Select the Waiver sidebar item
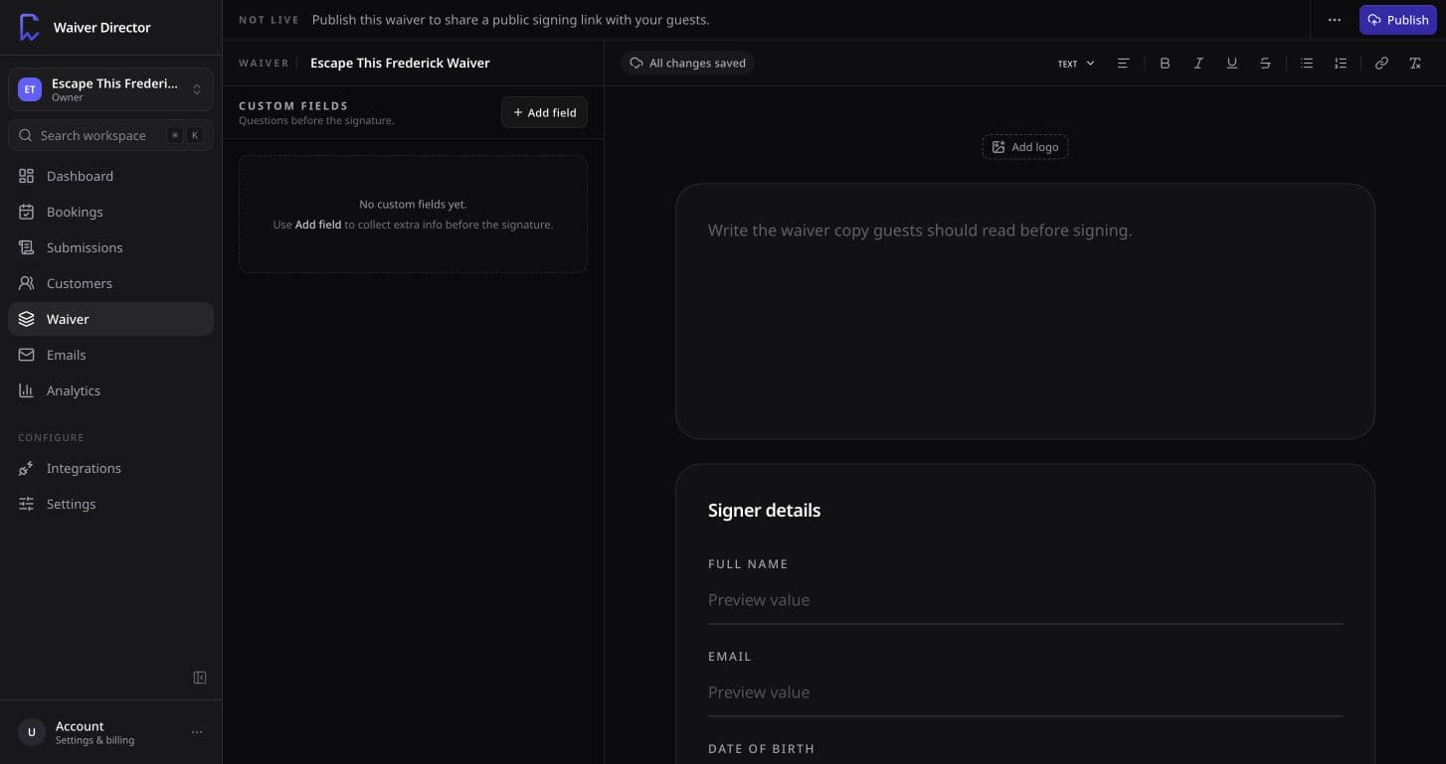This screenshot has width=1446, height=764. [x=110, y=319]
